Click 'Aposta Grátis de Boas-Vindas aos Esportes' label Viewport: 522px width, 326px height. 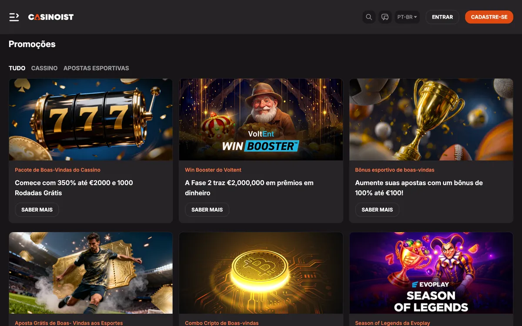pyautogui.click(x=69, y=323)
